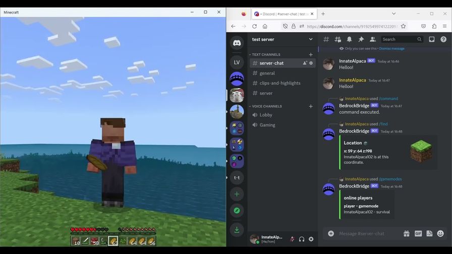
Task: Open a new Firefox tab
Action: click(x=323, y=14)
